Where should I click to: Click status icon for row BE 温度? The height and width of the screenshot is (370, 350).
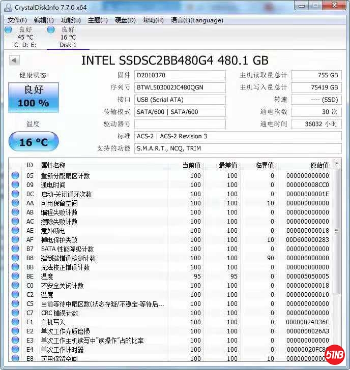[15, 276]
